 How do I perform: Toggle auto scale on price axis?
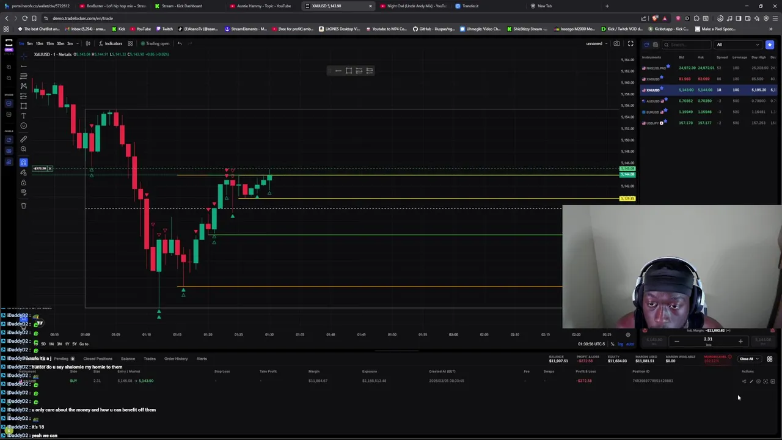(630, 344)
